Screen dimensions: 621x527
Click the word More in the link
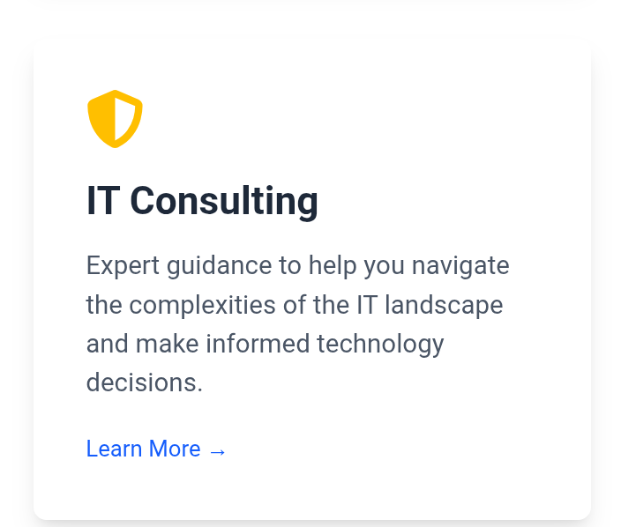175,449
